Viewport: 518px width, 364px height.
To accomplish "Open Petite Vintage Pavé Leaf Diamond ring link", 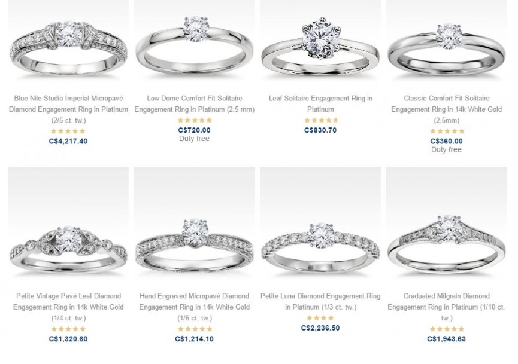I will [x=68, y=307].
